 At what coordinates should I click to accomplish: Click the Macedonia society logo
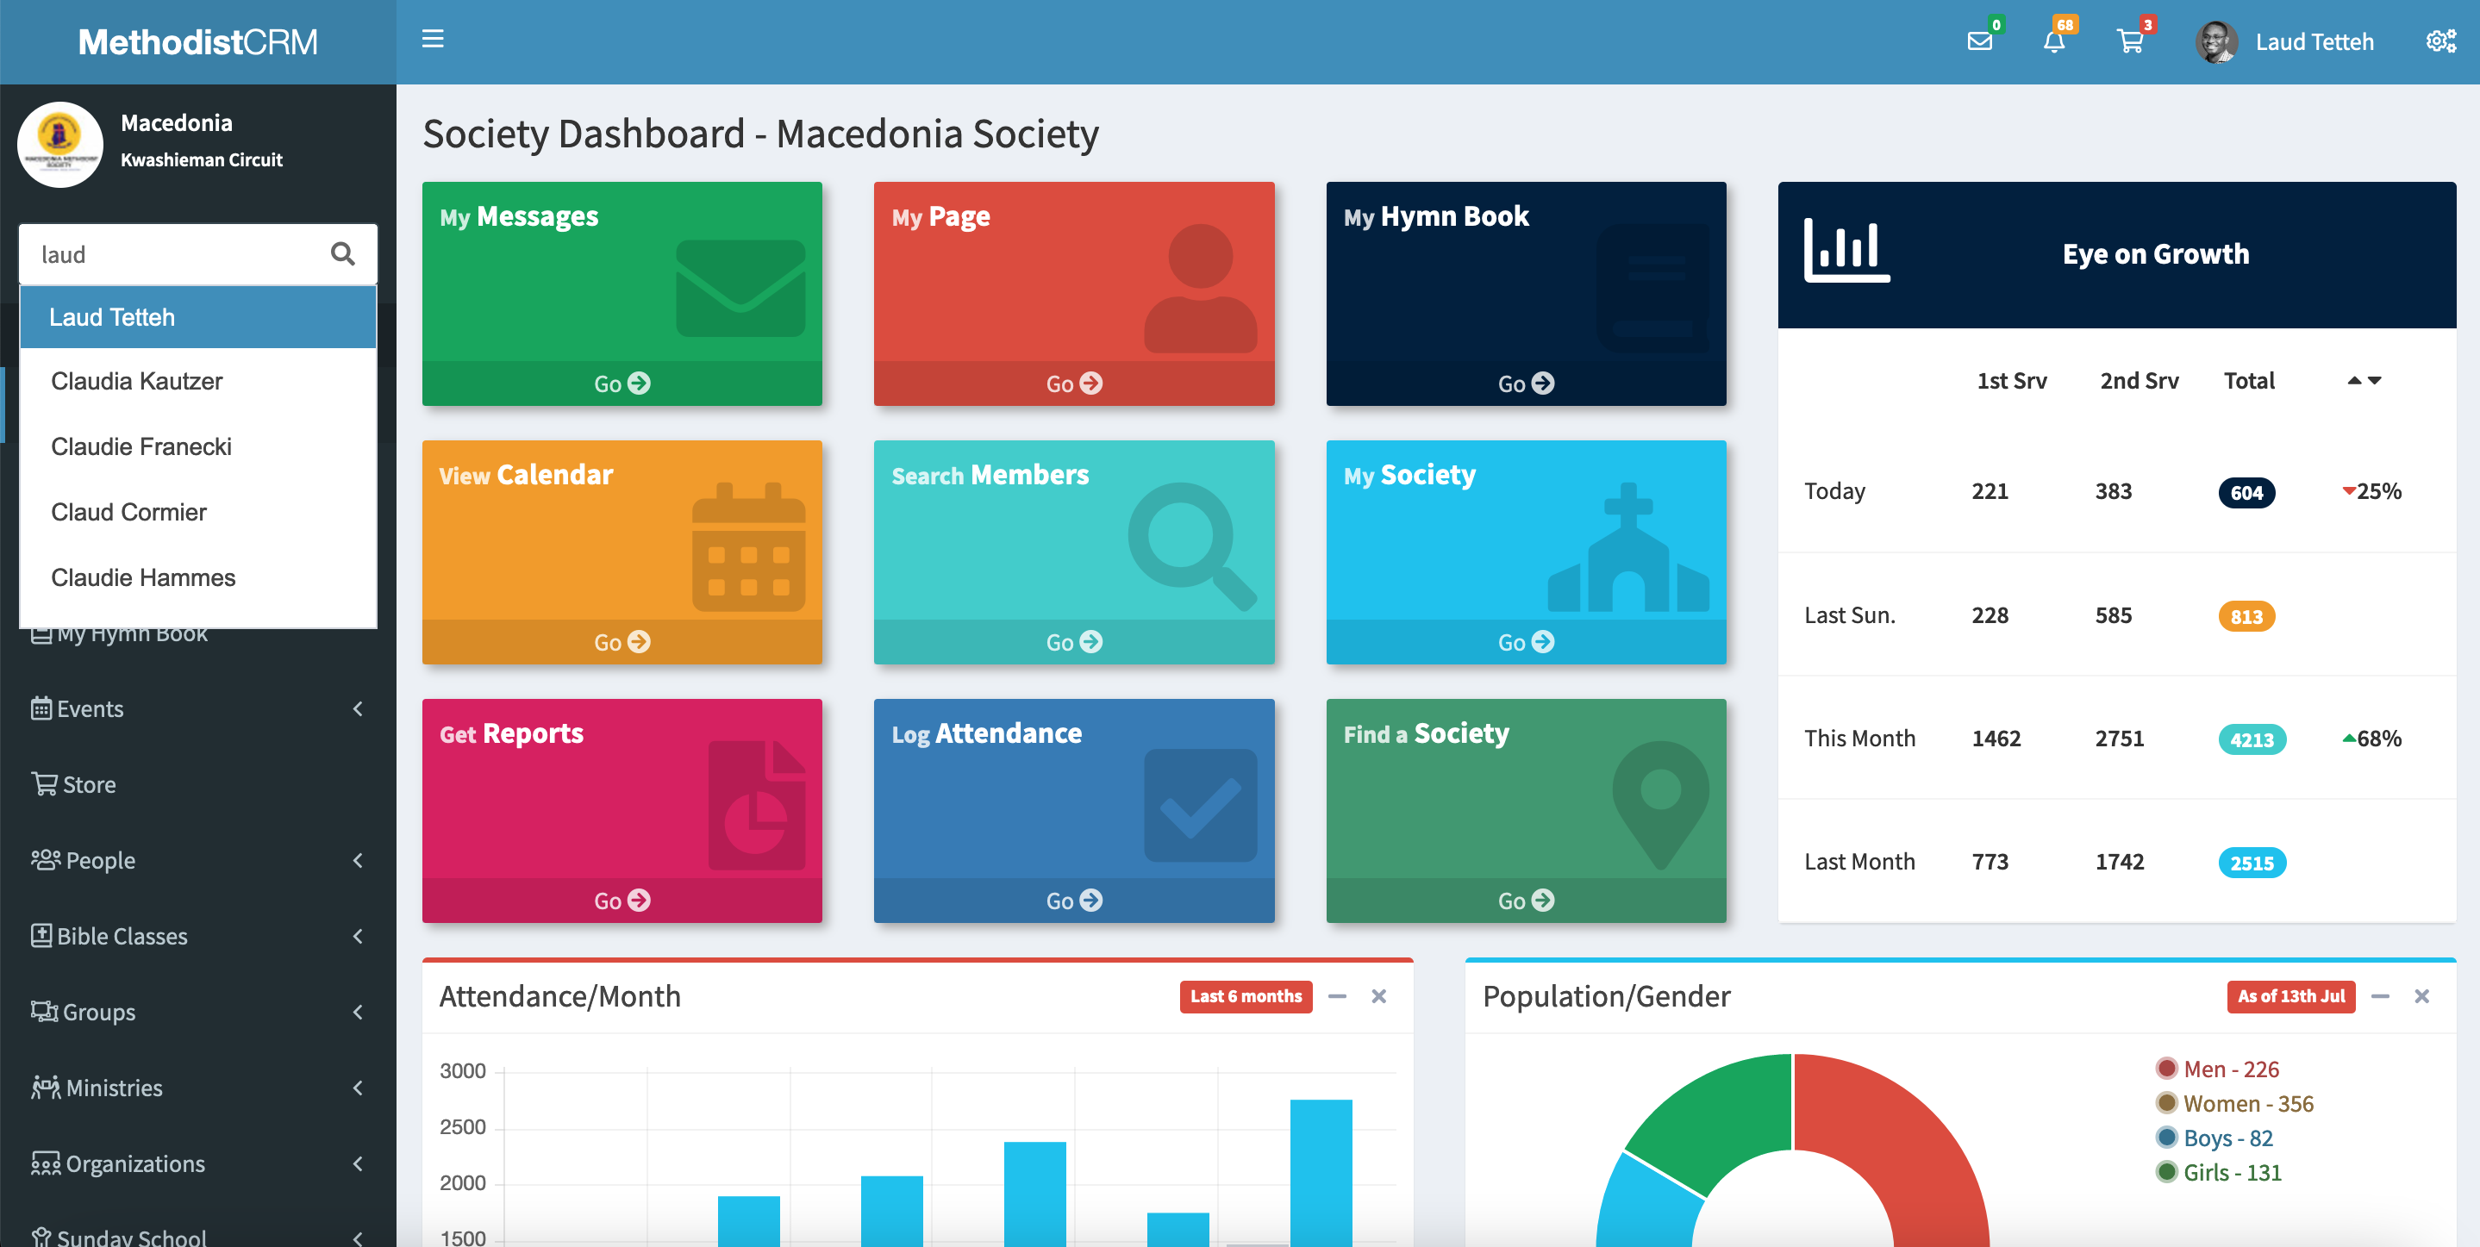[x=59, y=144]
